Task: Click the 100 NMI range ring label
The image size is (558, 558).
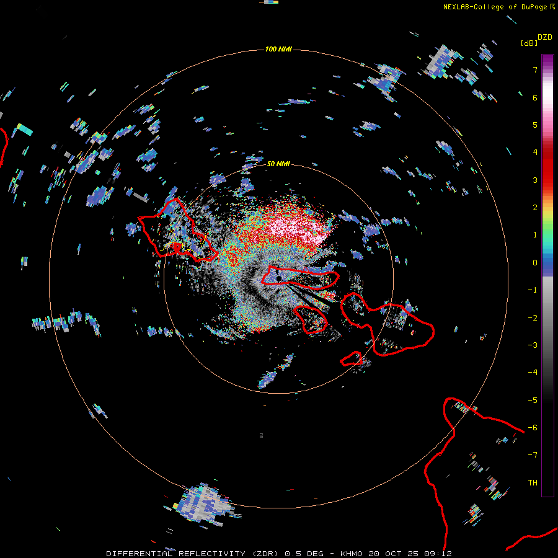Action: tap(278, 49)
